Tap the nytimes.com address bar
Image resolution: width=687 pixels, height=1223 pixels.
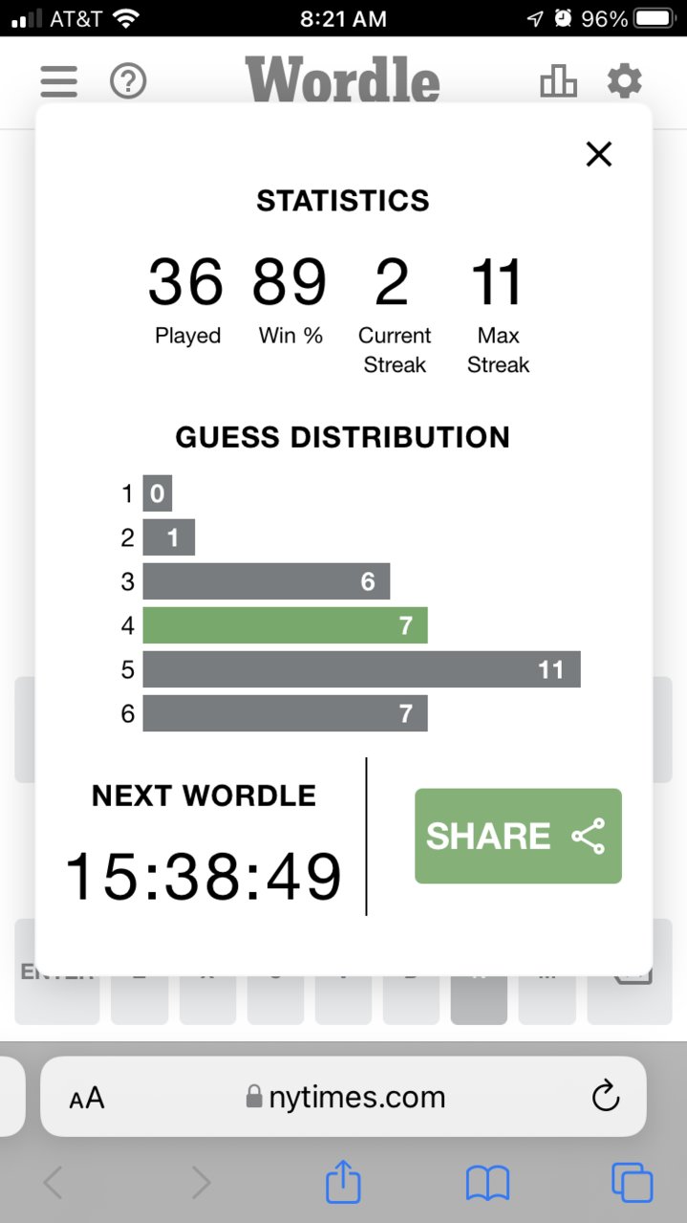point(344,1097)
